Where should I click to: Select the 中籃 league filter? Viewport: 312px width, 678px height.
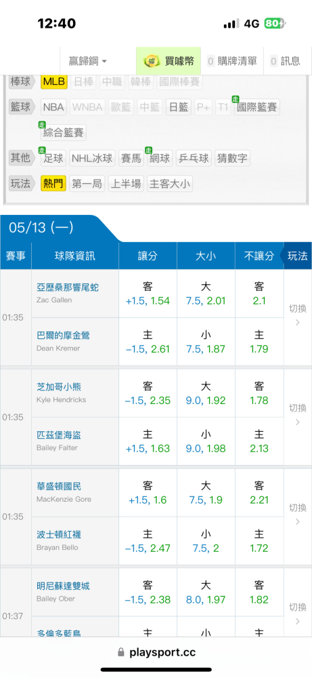coord(150,107)
